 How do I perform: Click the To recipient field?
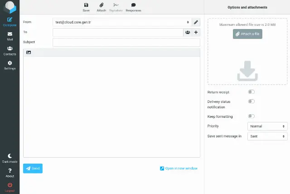point(118,32)
